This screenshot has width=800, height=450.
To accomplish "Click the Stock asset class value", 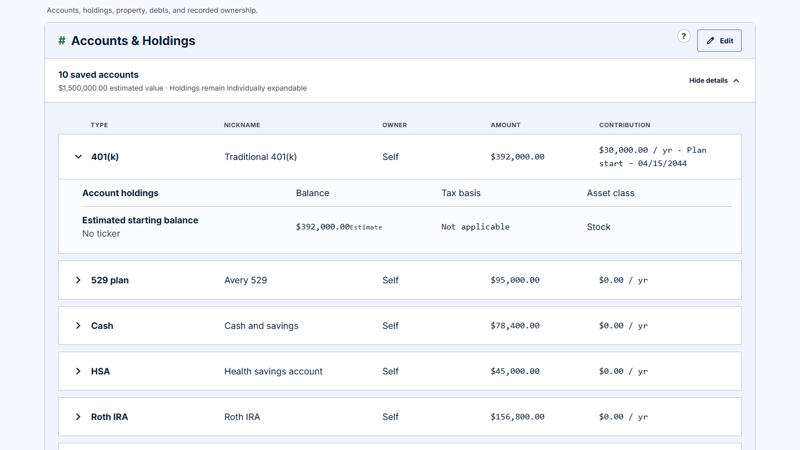I will tap(598, 227).
